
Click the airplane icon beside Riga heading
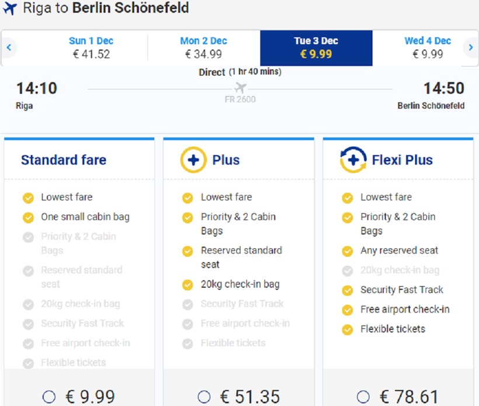[x=10, y=9]
